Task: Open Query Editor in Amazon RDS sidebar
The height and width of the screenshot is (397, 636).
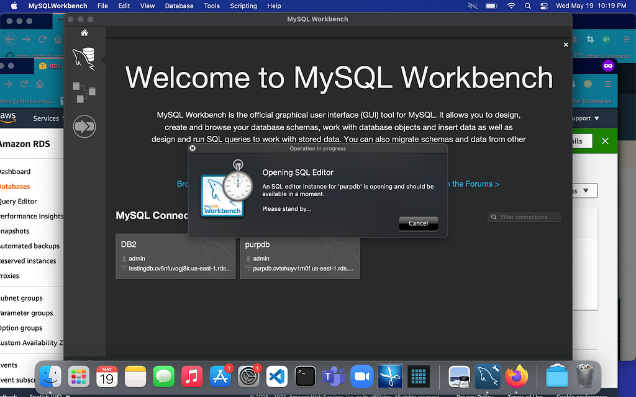Action: tap(18, 202)
